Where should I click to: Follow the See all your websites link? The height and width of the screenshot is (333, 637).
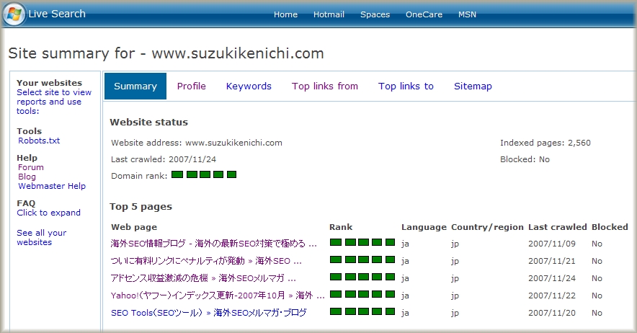click(42, 237)
